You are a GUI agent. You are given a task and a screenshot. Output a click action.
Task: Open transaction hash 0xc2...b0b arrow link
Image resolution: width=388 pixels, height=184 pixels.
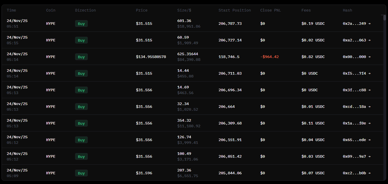[357, 173]
